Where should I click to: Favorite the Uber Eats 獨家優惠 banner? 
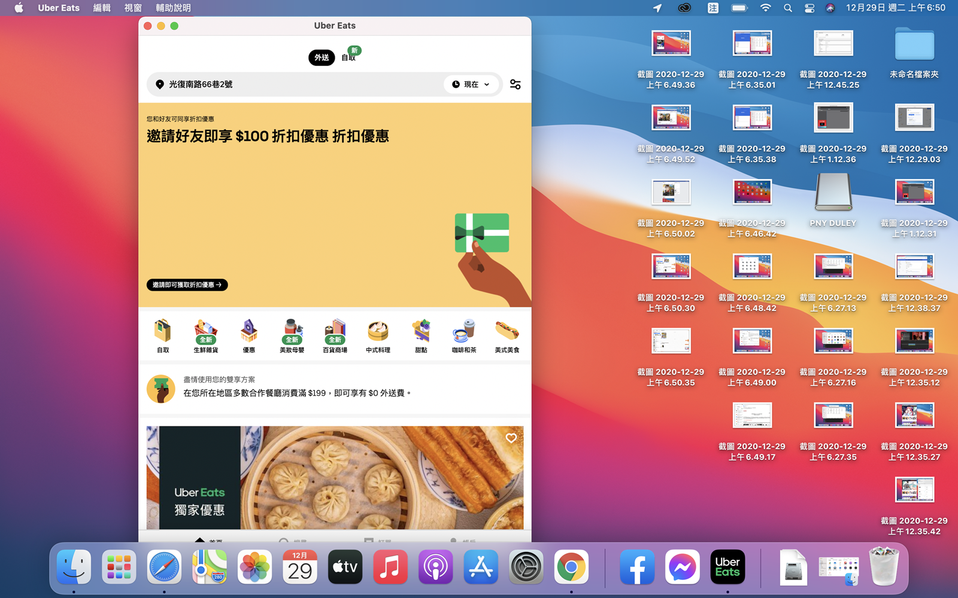point(511,438)
